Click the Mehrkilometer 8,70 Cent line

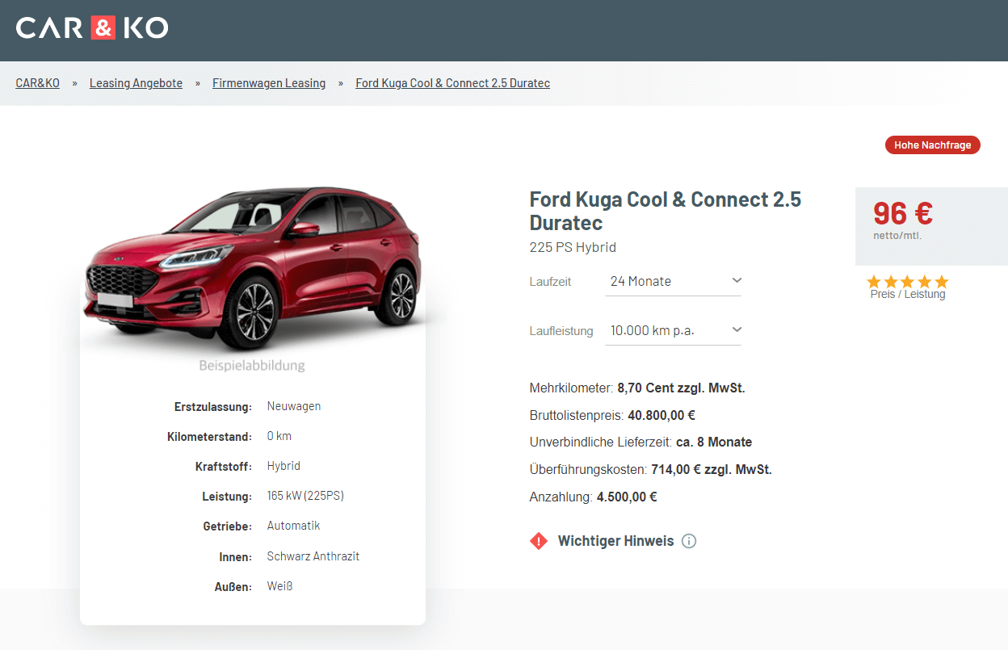point(637,388)
